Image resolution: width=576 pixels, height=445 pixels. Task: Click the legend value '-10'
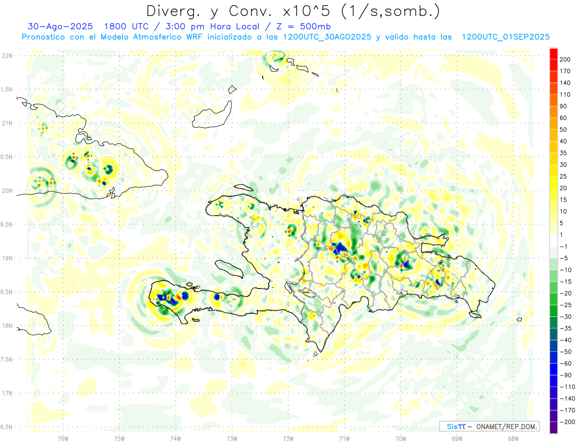pos(566,270)
